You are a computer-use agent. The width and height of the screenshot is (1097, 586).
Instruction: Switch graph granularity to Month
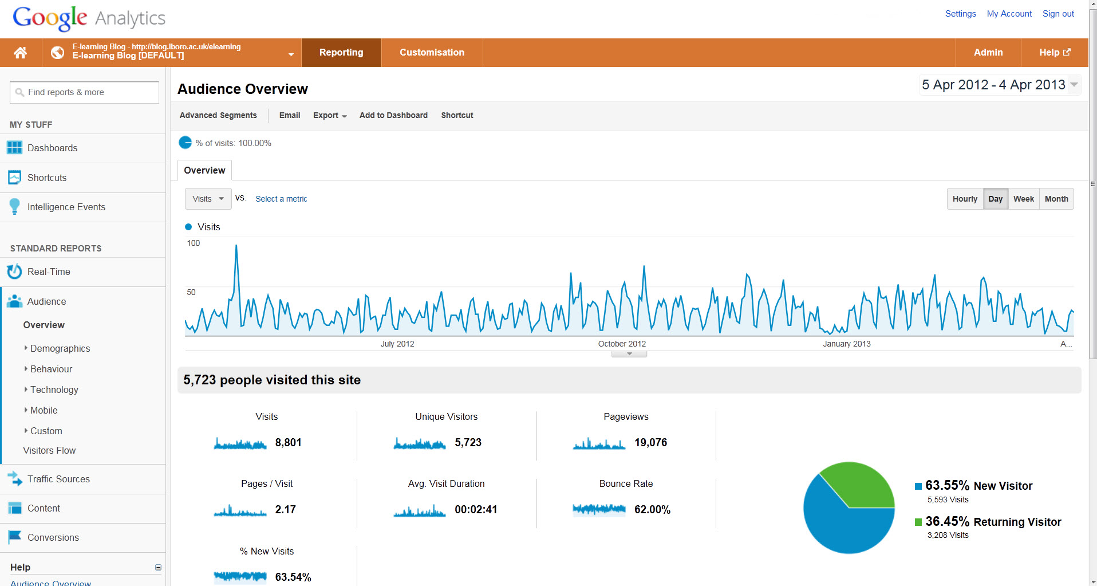tap(1056, 199)
